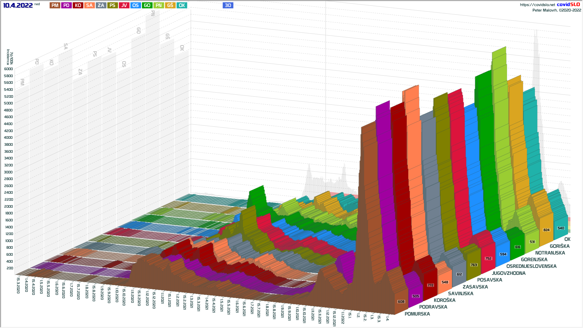583x328 pixels.
Task: Toggle the PN light-green region button
Action: [x=159, y=5]
